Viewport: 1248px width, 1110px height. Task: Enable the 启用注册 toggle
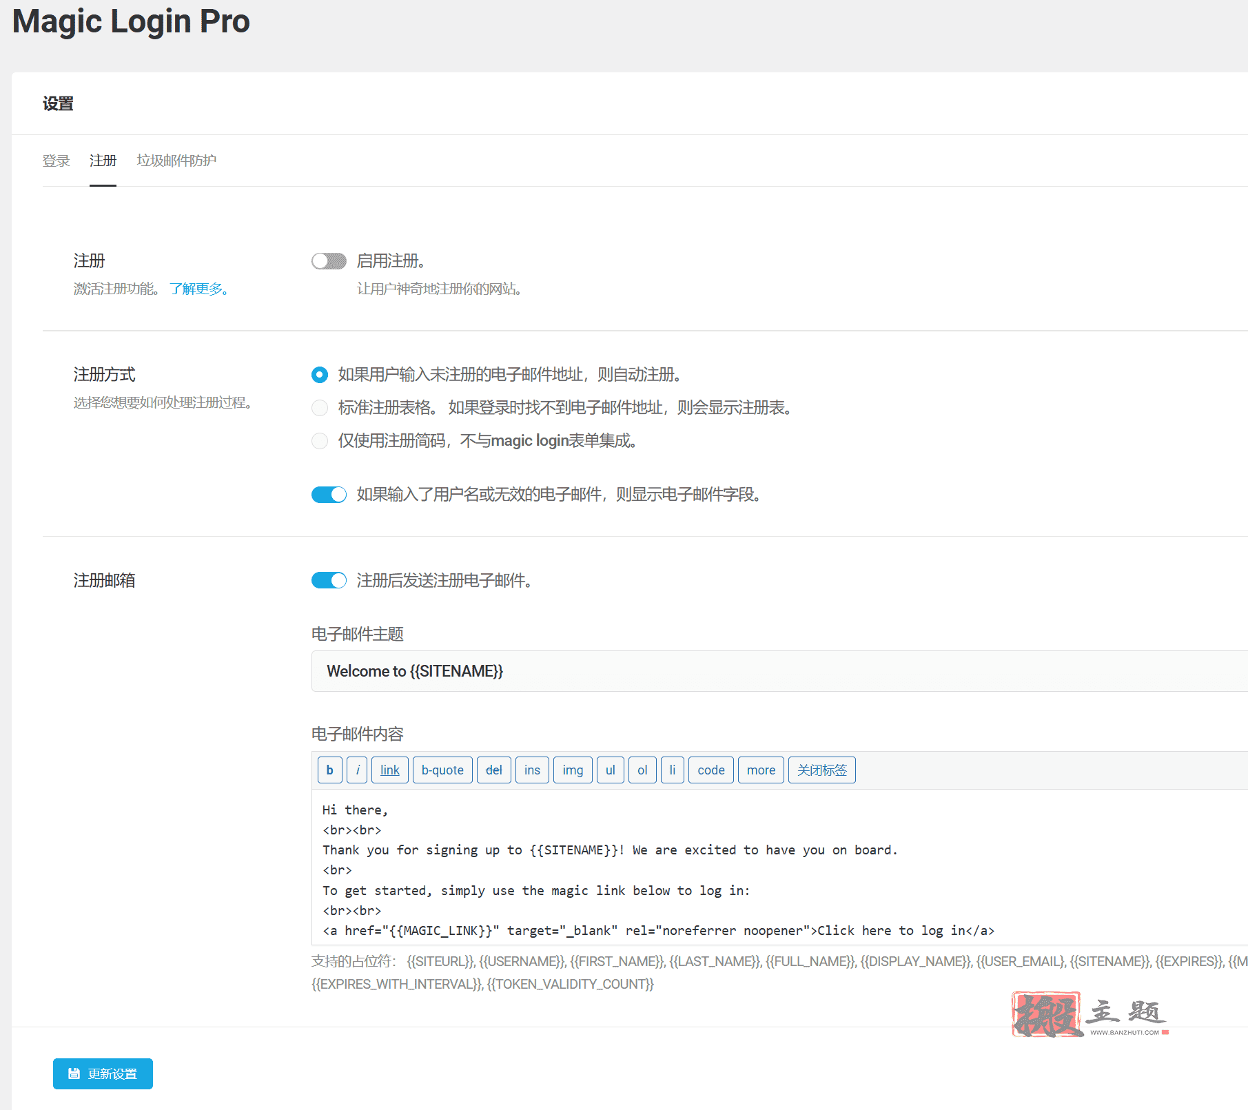pos(329,261)
